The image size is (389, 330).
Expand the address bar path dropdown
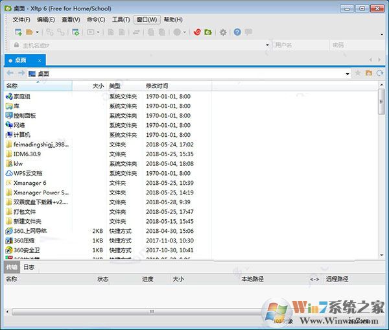coord(348,73)
